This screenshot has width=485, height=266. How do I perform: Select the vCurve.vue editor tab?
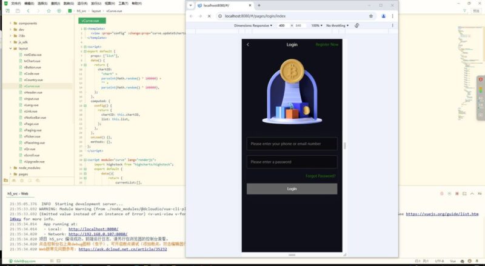point(90,21)
